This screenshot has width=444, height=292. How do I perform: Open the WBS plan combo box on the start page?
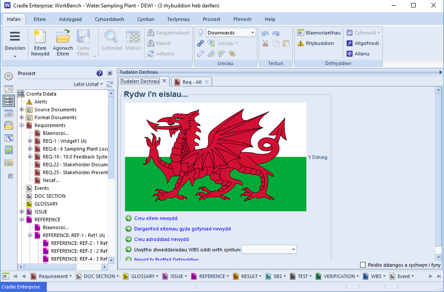tap(268, 249)
